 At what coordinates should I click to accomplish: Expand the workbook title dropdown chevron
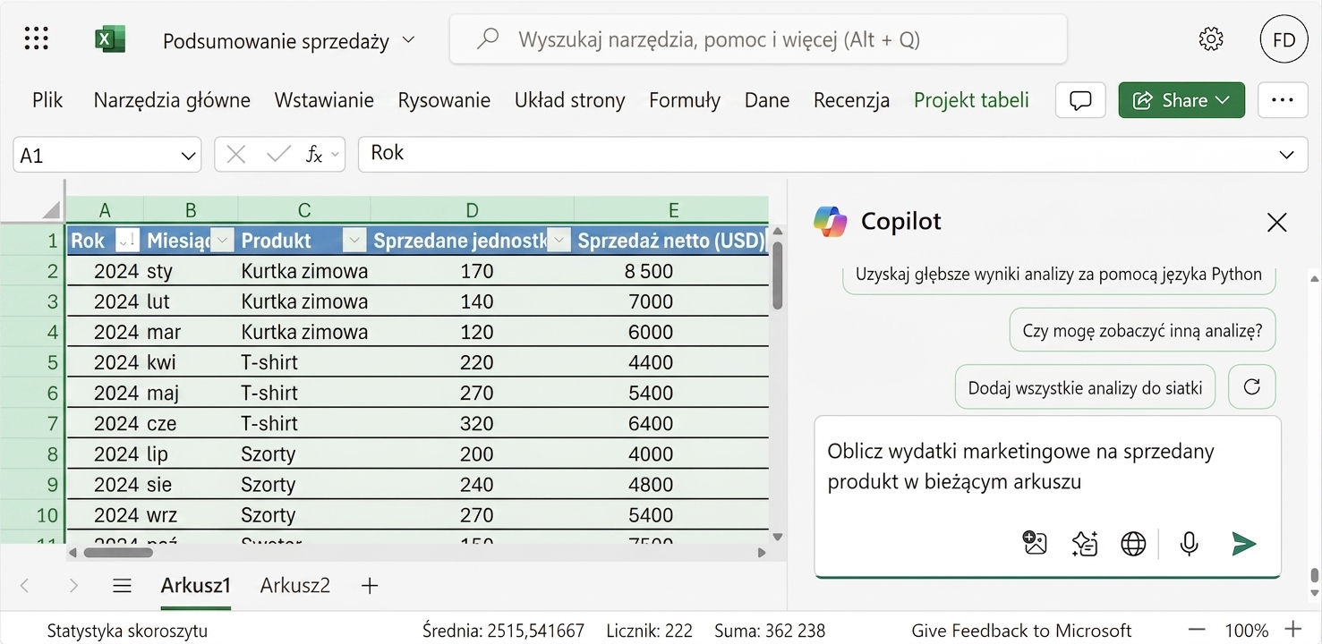coord(409,39)
